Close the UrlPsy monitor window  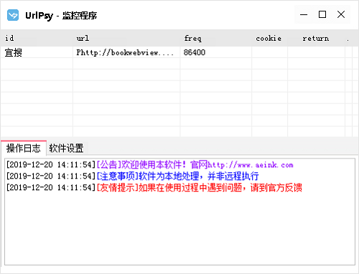pos(341,14)
